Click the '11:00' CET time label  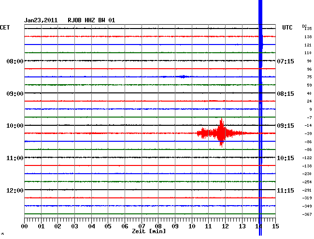tap(15, 158)
